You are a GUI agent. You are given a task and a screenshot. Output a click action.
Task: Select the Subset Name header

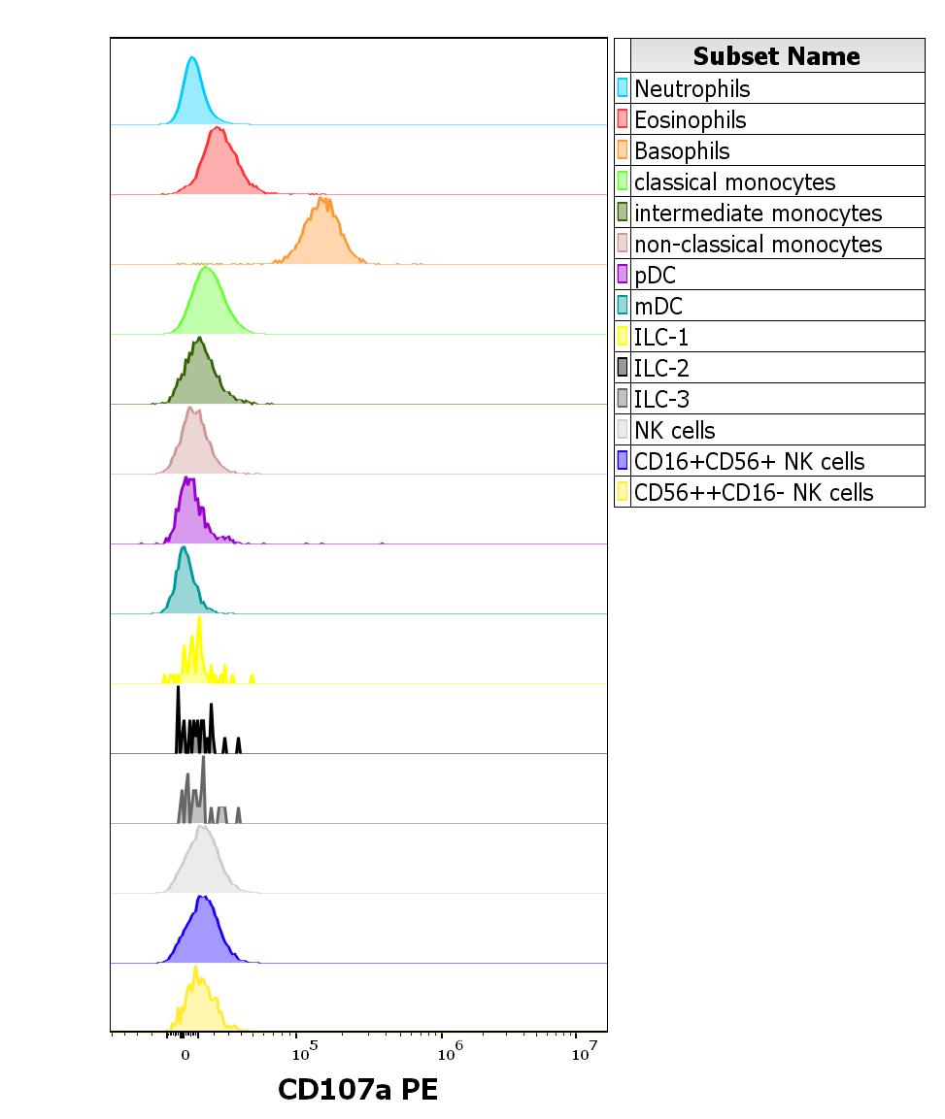[x=776, y=56]
